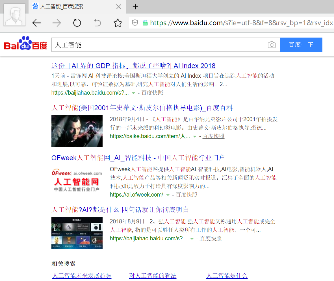The image size is (334, 281).
Task: Open 百度快照 for the 百度百科 result
Action: click(x=213, y=136)
